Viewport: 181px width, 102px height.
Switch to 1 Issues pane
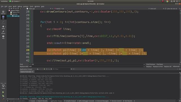(x=32, y=101)
